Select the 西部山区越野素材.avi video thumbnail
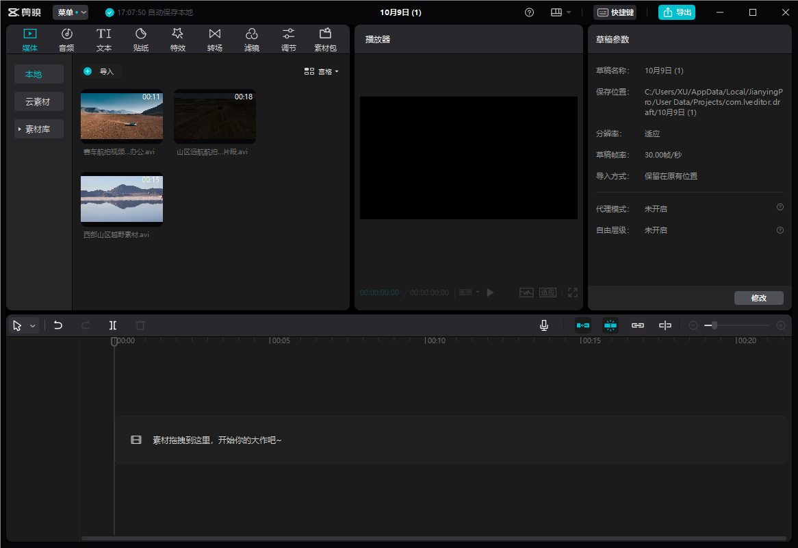This screenshot has height=548, width=798. click(122, 199)
